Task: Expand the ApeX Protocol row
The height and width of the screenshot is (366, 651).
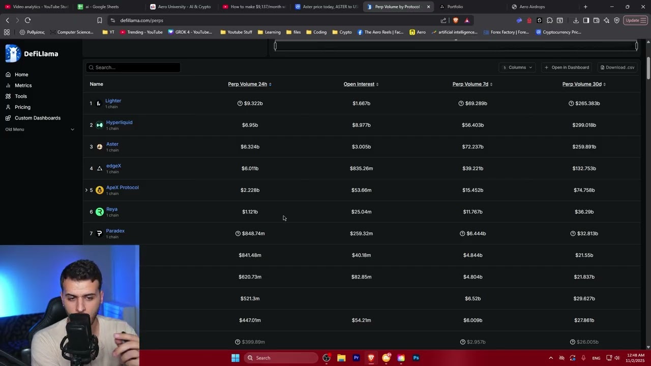Action: [86, 190]
